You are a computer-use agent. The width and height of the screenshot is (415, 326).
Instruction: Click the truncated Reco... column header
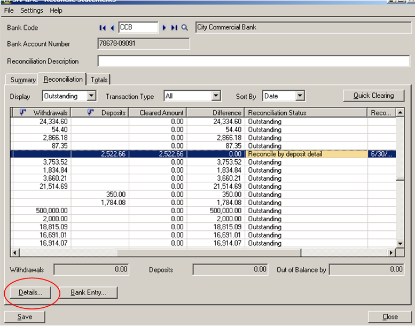pyautogui.click(x=382, y=113)
